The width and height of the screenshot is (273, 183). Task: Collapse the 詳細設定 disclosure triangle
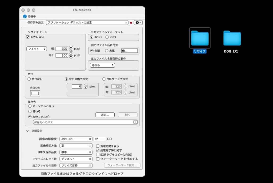(x=27, y=131)
